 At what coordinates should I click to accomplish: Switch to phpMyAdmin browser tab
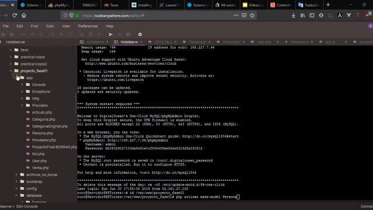click(x=59, y=5)
